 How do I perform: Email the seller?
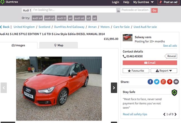click(150, 63)
